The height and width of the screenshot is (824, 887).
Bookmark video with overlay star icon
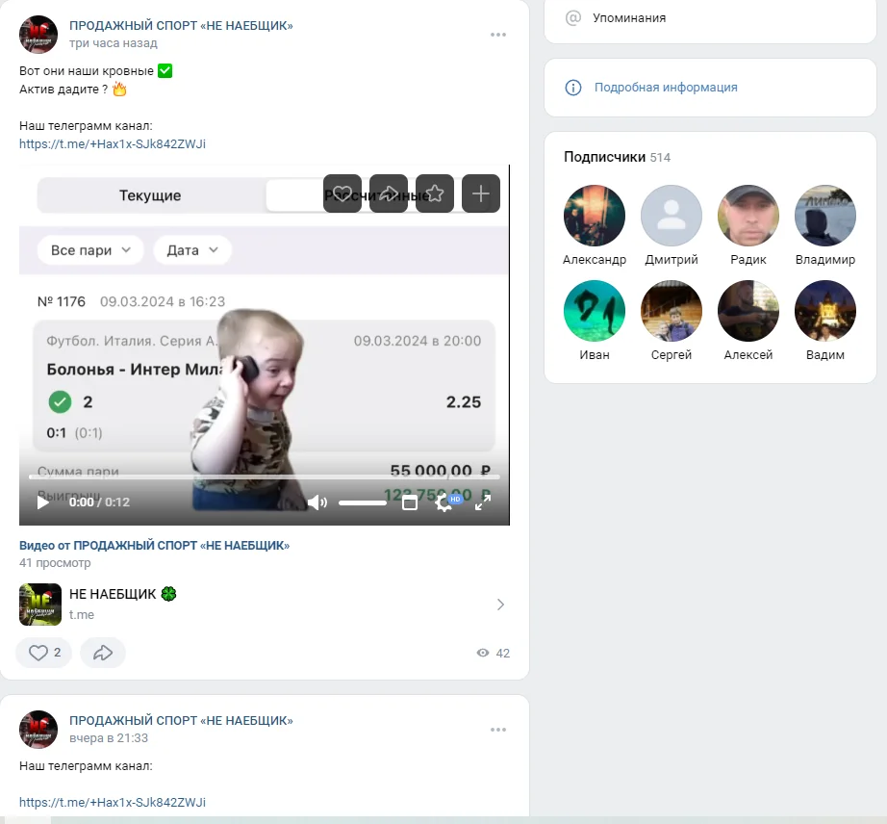point(435,193)
